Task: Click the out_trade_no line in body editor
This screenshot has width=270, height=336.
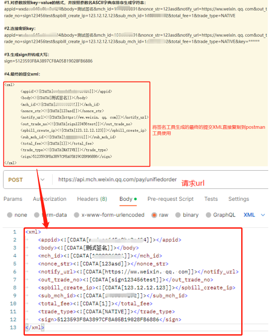Action: tap(126, 280)
